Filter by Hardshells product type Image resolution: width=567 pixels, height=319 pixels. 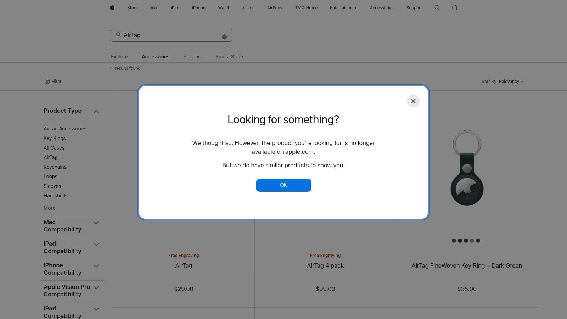55,196
